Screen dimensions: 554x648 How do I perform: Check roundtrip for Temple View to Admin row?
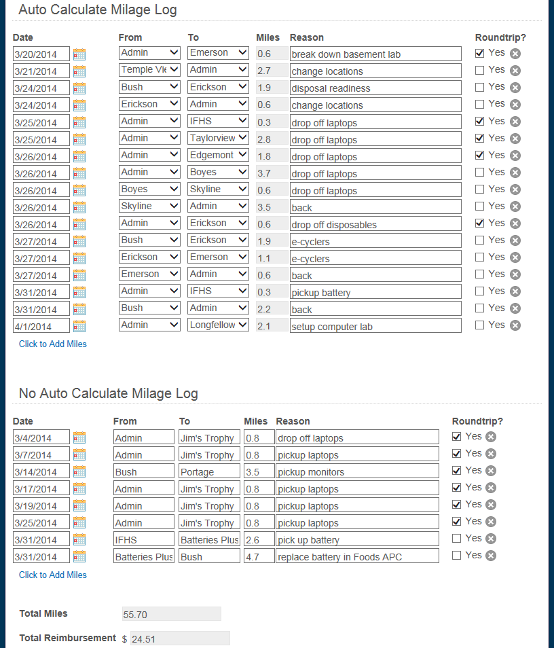tap(479, 70)
